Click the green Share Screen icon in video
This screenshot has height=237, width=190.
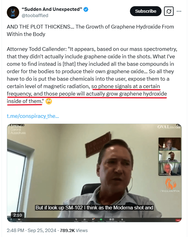tap(101, 219)
